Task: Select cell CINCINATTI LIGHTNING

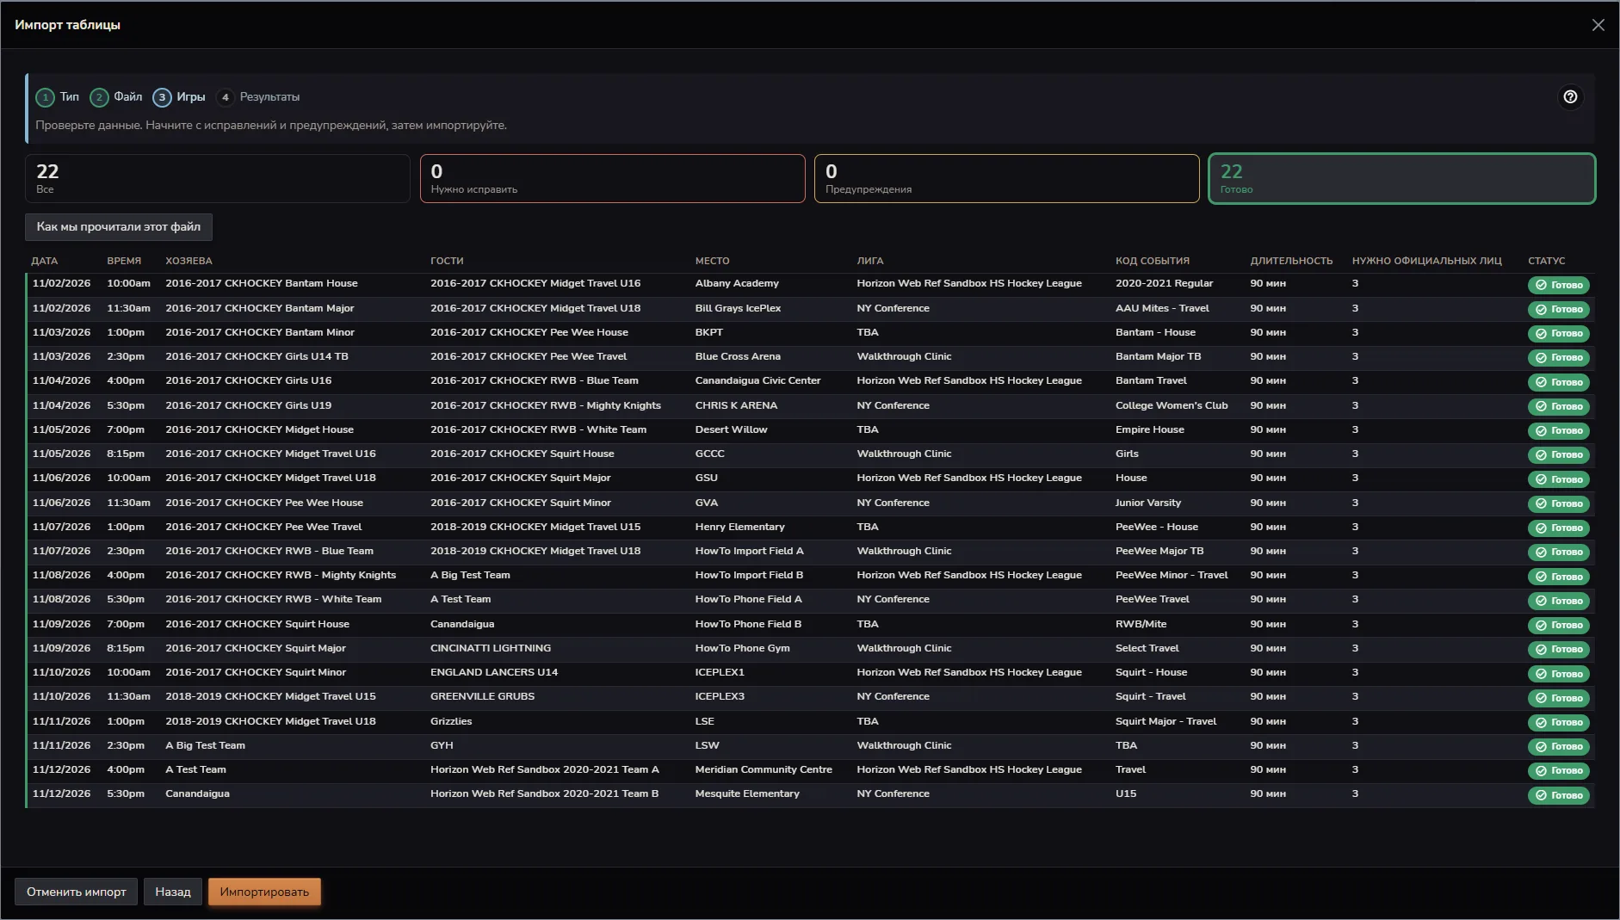Action: (491, 648)
